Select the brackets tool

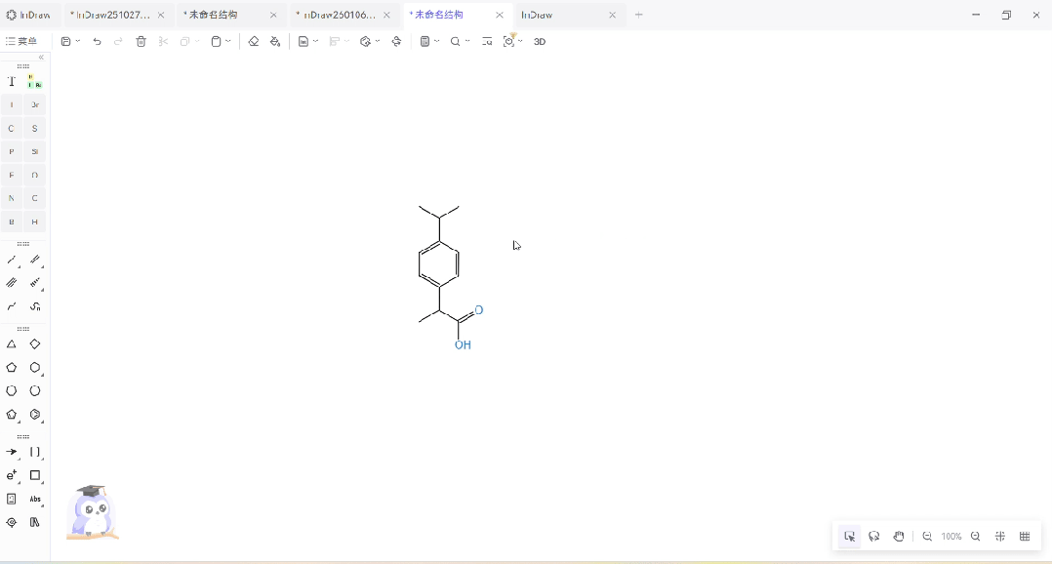(35, 452)
